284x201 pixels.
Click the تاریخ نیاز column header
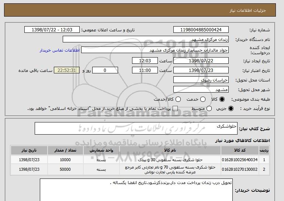click(29, 150)
